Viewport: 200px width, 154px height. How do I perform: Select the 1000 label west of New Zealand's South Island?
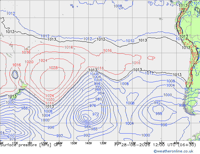click(10, 102)
